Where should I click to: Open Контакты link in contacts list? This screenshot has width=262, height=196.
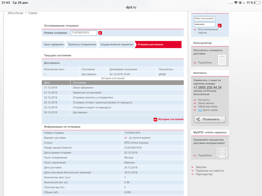click(204, 100)
